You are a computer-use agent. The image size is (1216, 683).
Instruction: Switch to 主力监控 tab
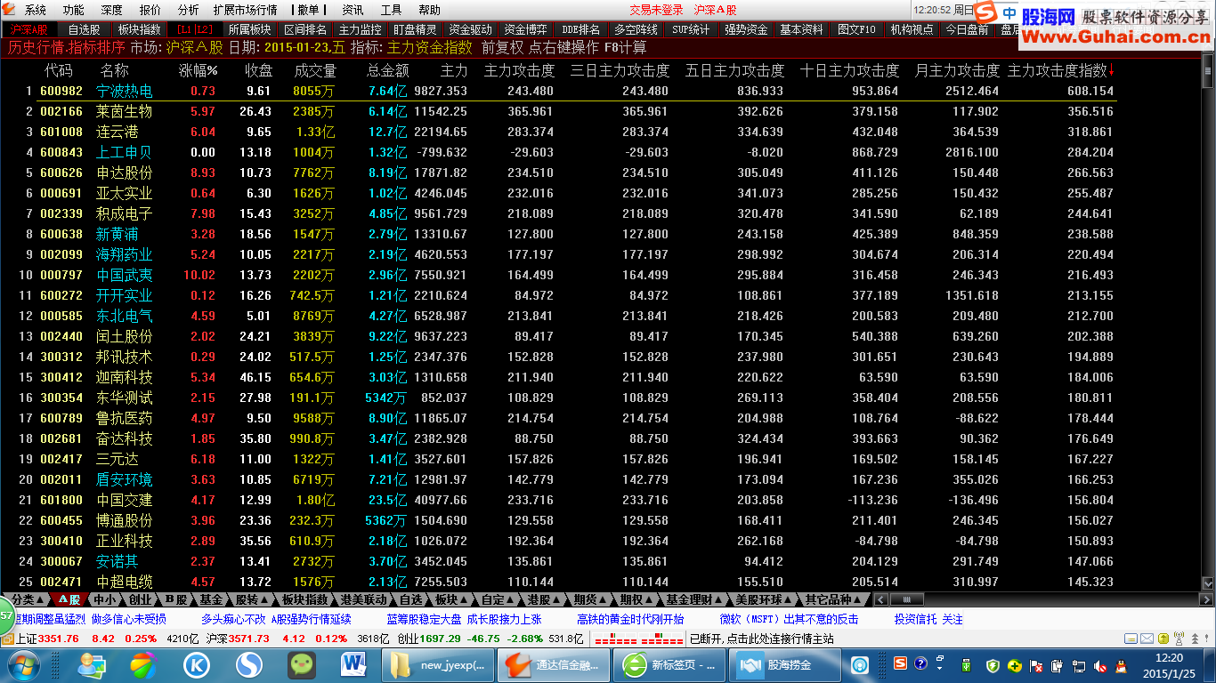(361, 29)
